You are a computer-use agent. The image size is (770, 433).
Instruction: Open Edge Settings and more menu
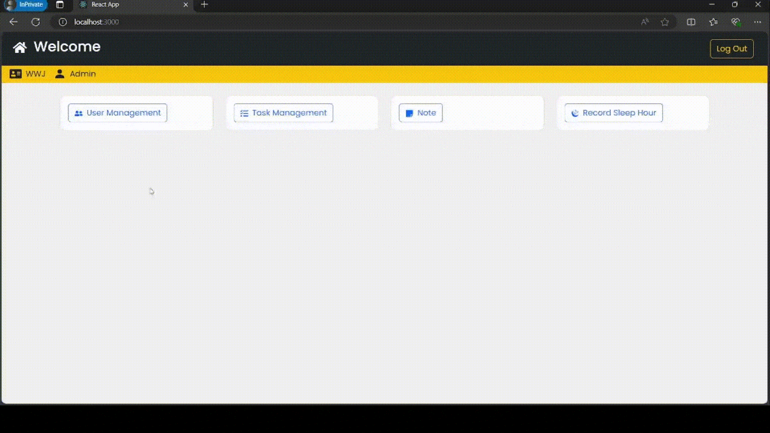point(757,22)
